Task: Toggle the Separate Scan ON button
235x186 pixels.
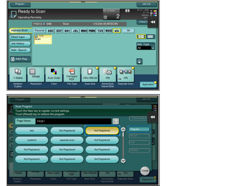Action: (x=126, y=74)
